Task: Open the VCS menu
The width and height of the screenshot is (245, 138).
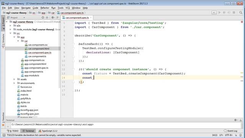Action: pos(67,8)
